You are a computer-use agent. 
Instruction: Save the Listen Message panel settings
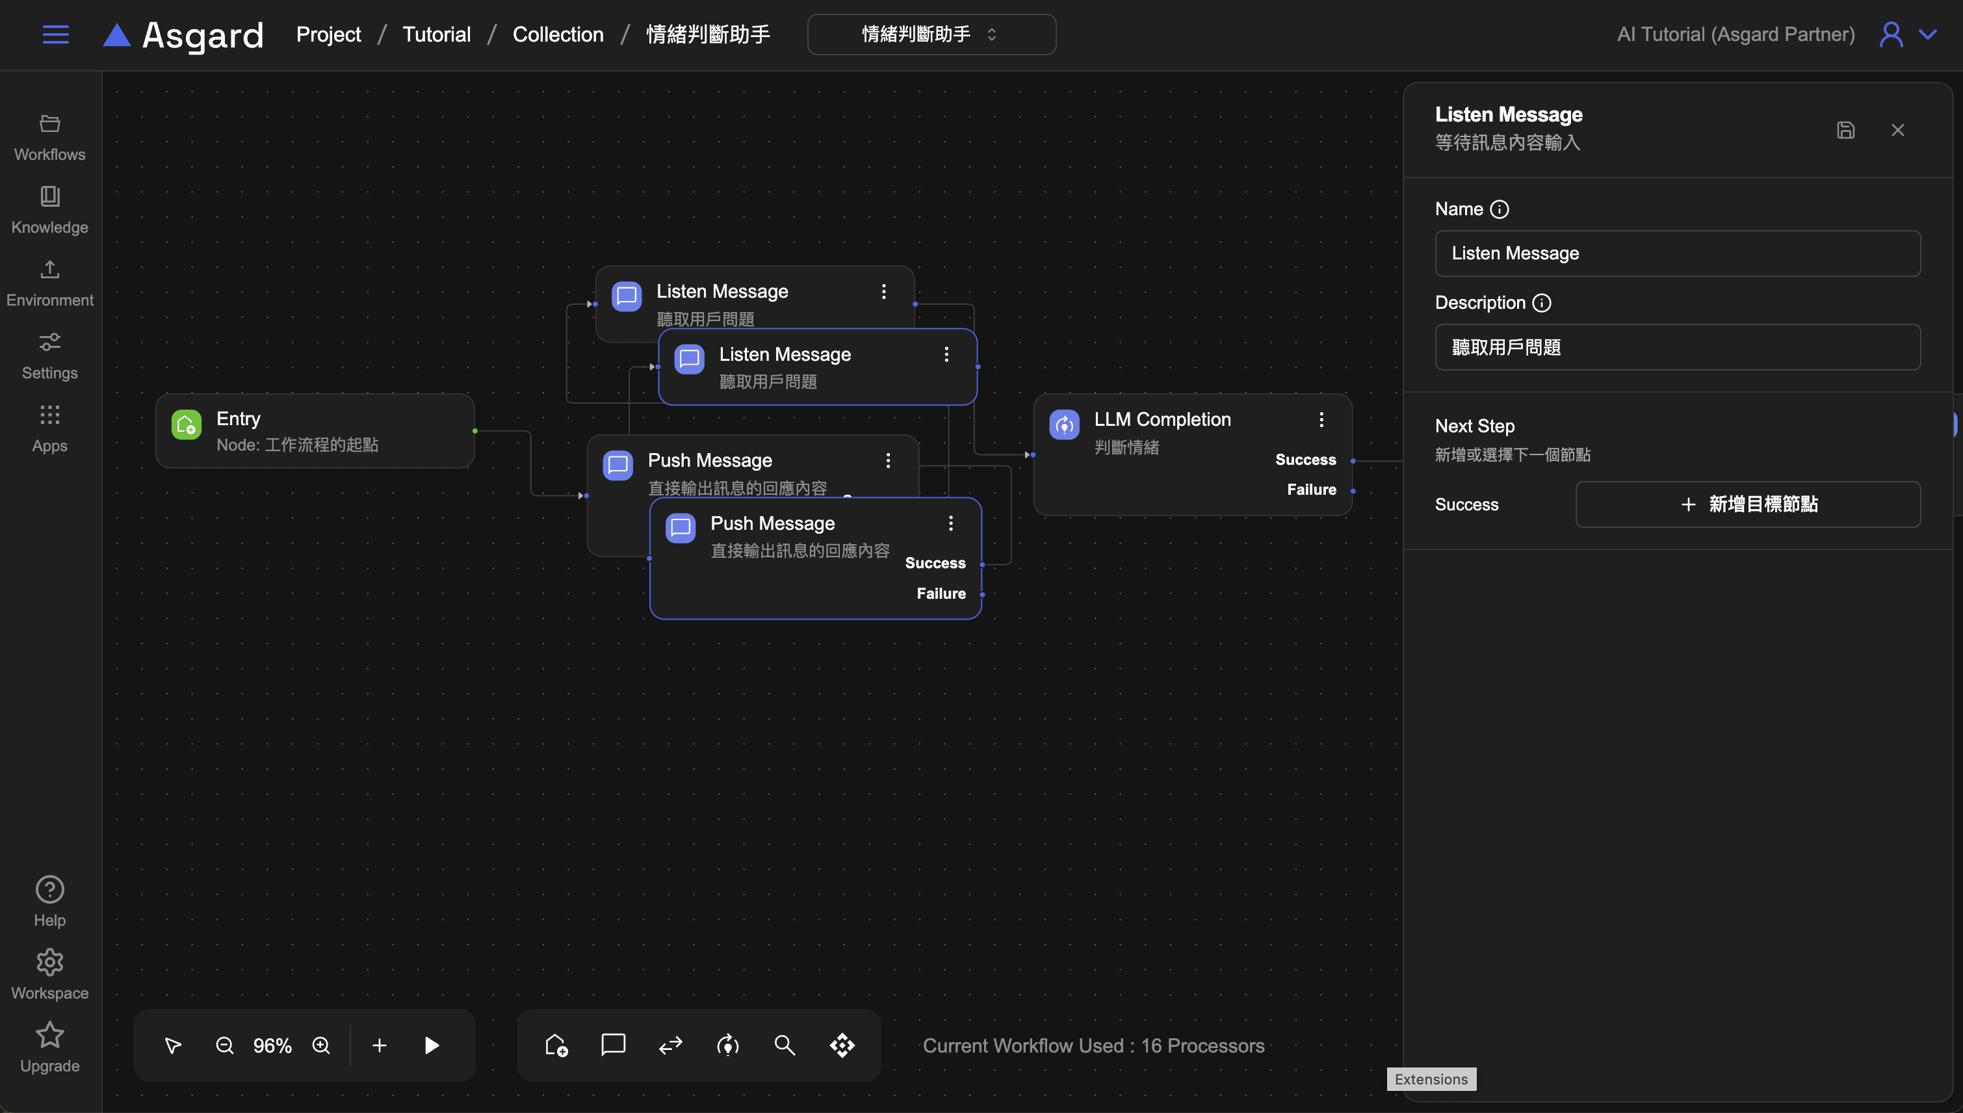(x=1845, y=130)
